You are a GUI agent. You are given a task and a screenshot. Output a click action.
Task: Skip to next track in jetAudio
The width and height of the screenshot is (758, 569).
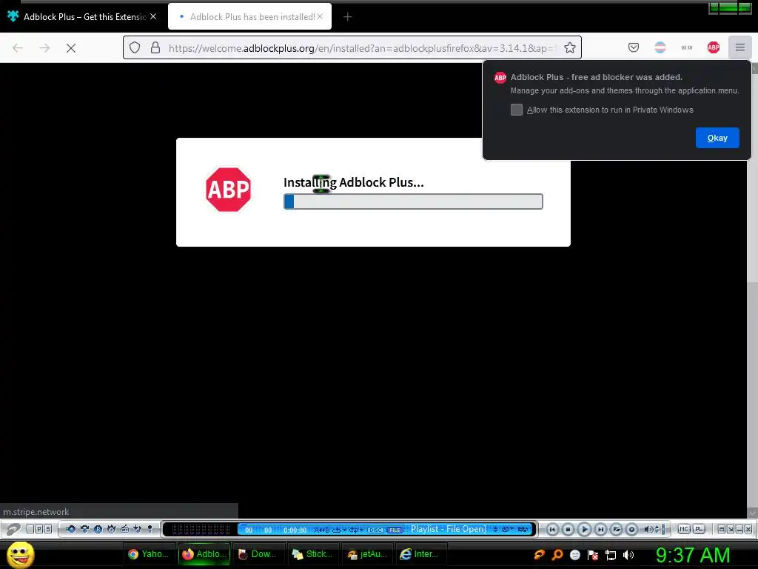click(600, 529)
